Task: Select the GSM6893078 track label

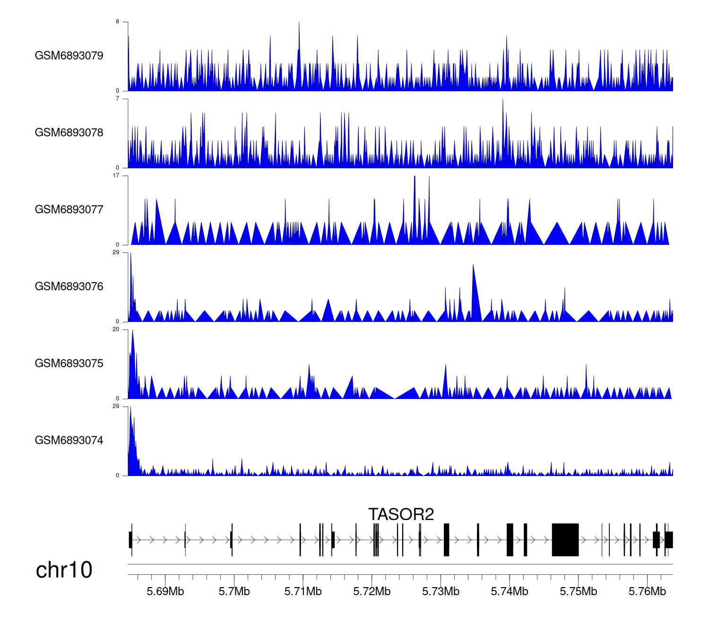Action: tap(69, 133)
